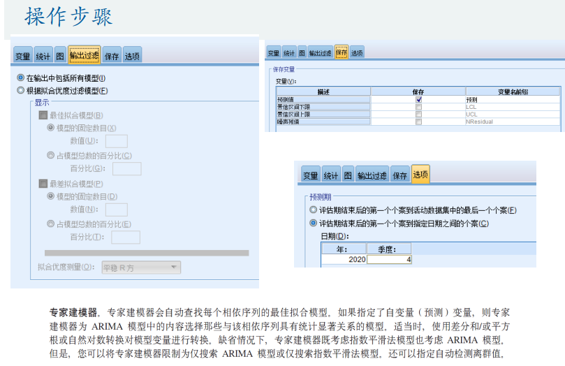Viewport: 565px width, 366px height.
Task: Click the 变量名前缀 cell containing 预测
Action: 512,100
